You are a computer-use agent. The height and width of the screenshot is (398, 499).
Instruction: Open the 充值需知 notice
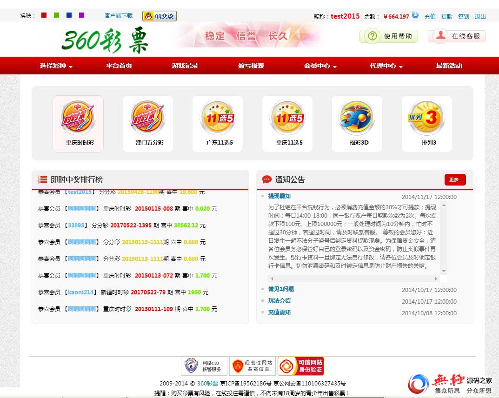279,312
